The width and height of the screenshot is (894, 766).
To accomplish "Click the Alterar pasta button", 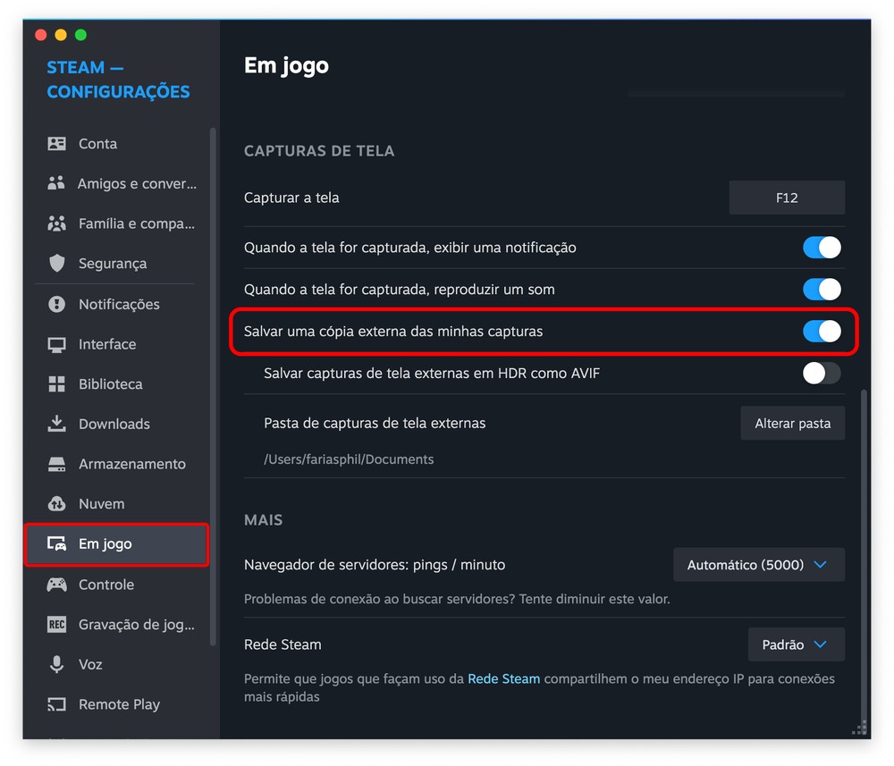I will (792, 423).
